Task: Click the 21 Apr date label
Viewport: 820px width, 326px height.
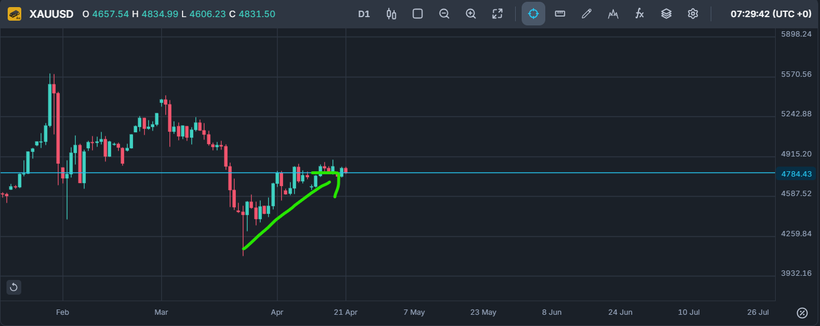Action: [346, 312]
